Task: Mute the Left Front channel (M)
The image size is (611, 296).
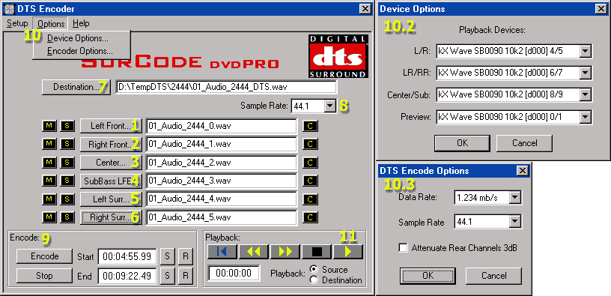Action: click(x=49, y=126)
